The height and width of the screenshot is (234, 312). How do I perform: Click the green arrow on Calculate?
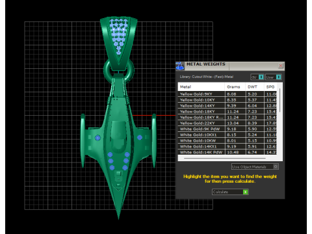click(x=245, y=192)
